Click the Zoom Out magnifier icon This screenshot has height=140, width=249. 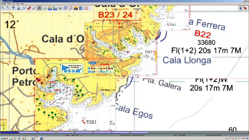pyautogui.click(x=8, y=8)
